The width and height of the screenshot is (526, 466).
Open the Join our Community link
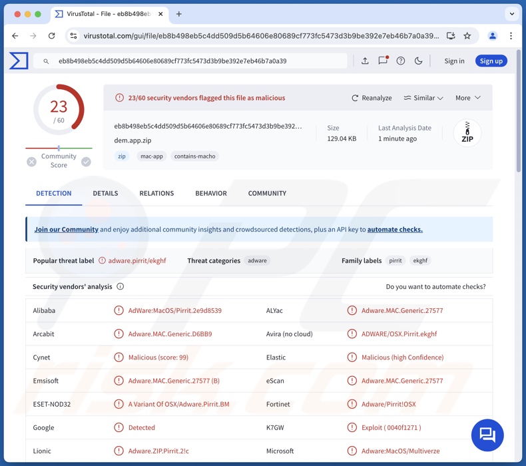(x=66, y=230)
